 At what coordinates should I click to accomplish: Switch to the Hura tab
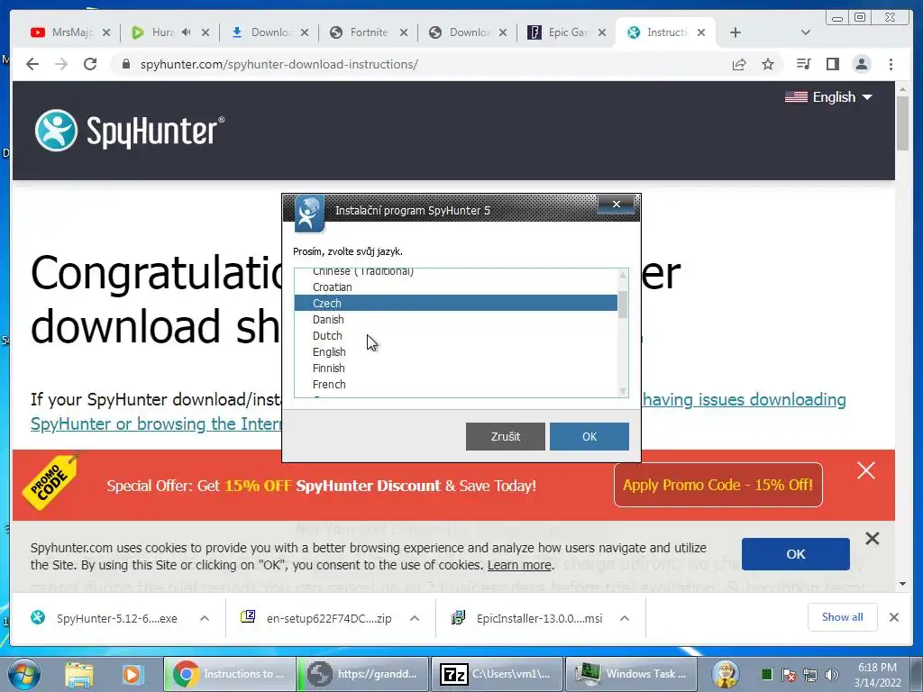click(x=170, y=32)
